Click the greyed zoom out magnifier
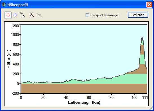Viewport: 154px width, 111px height. pyautogui.click(x=39, y=15)
